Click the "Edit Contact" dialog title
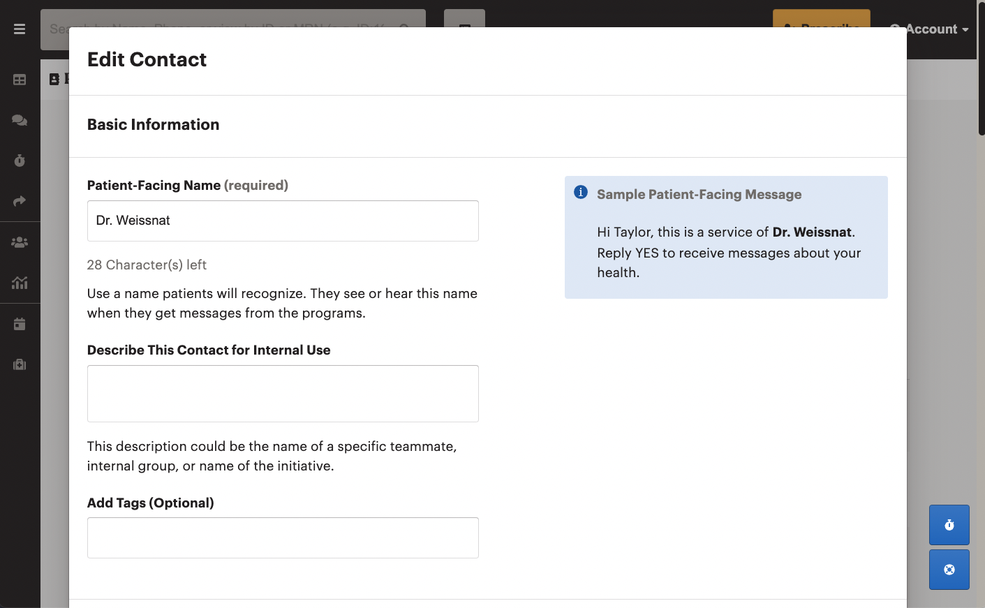The height and width of the screenshot is (608, 985). pyautogui.click(x=147, y=59)
